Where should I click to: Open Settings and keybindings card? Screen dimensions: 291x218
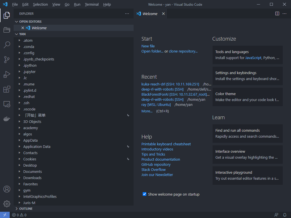click(248, 76)
